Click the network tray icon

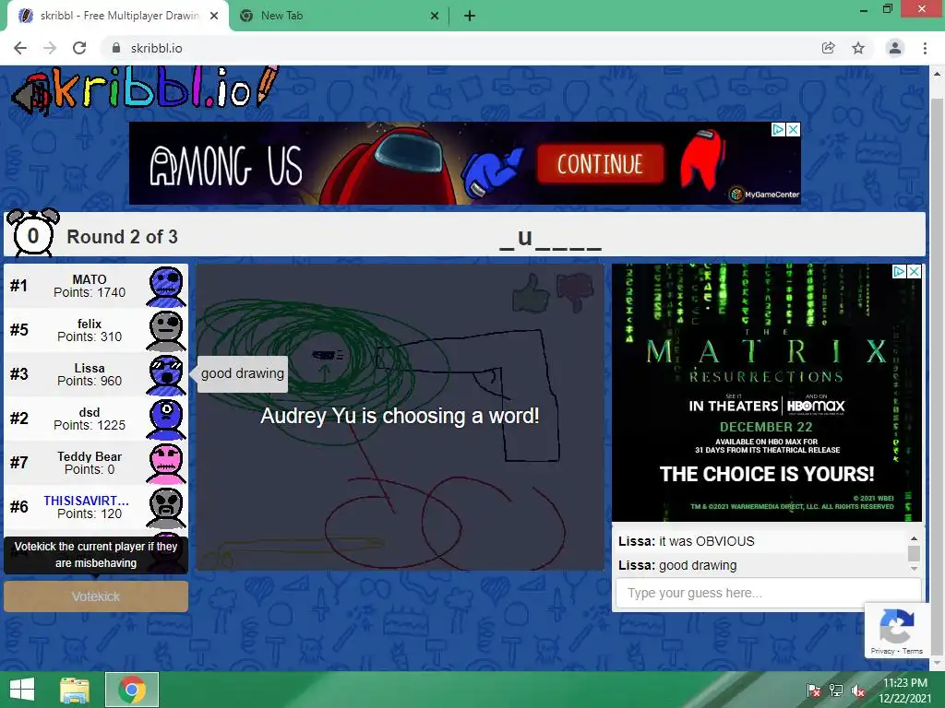[836, 690]
